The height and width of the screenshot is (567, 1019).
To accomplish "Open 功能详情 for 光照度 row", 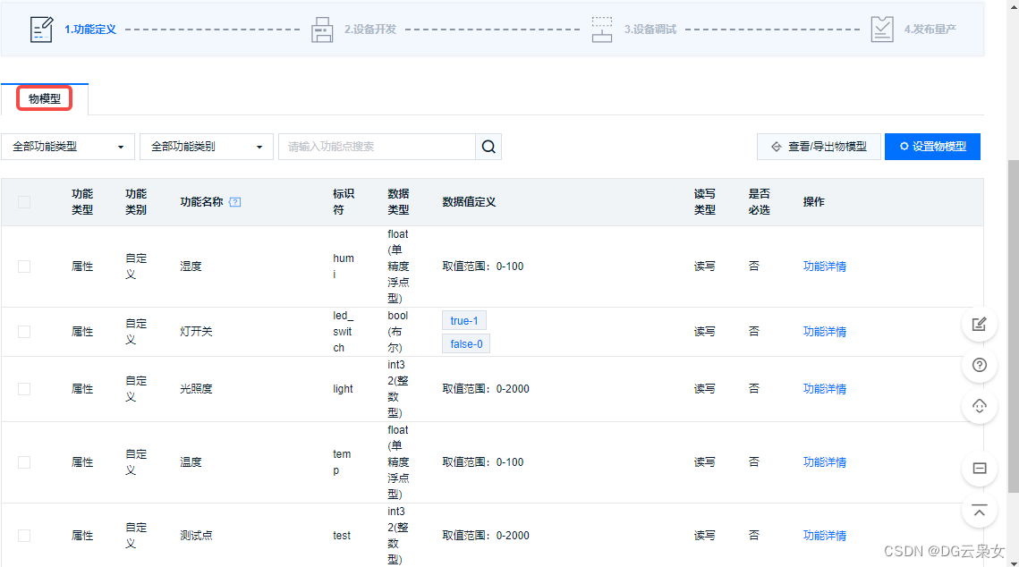I will click(825, 389).
